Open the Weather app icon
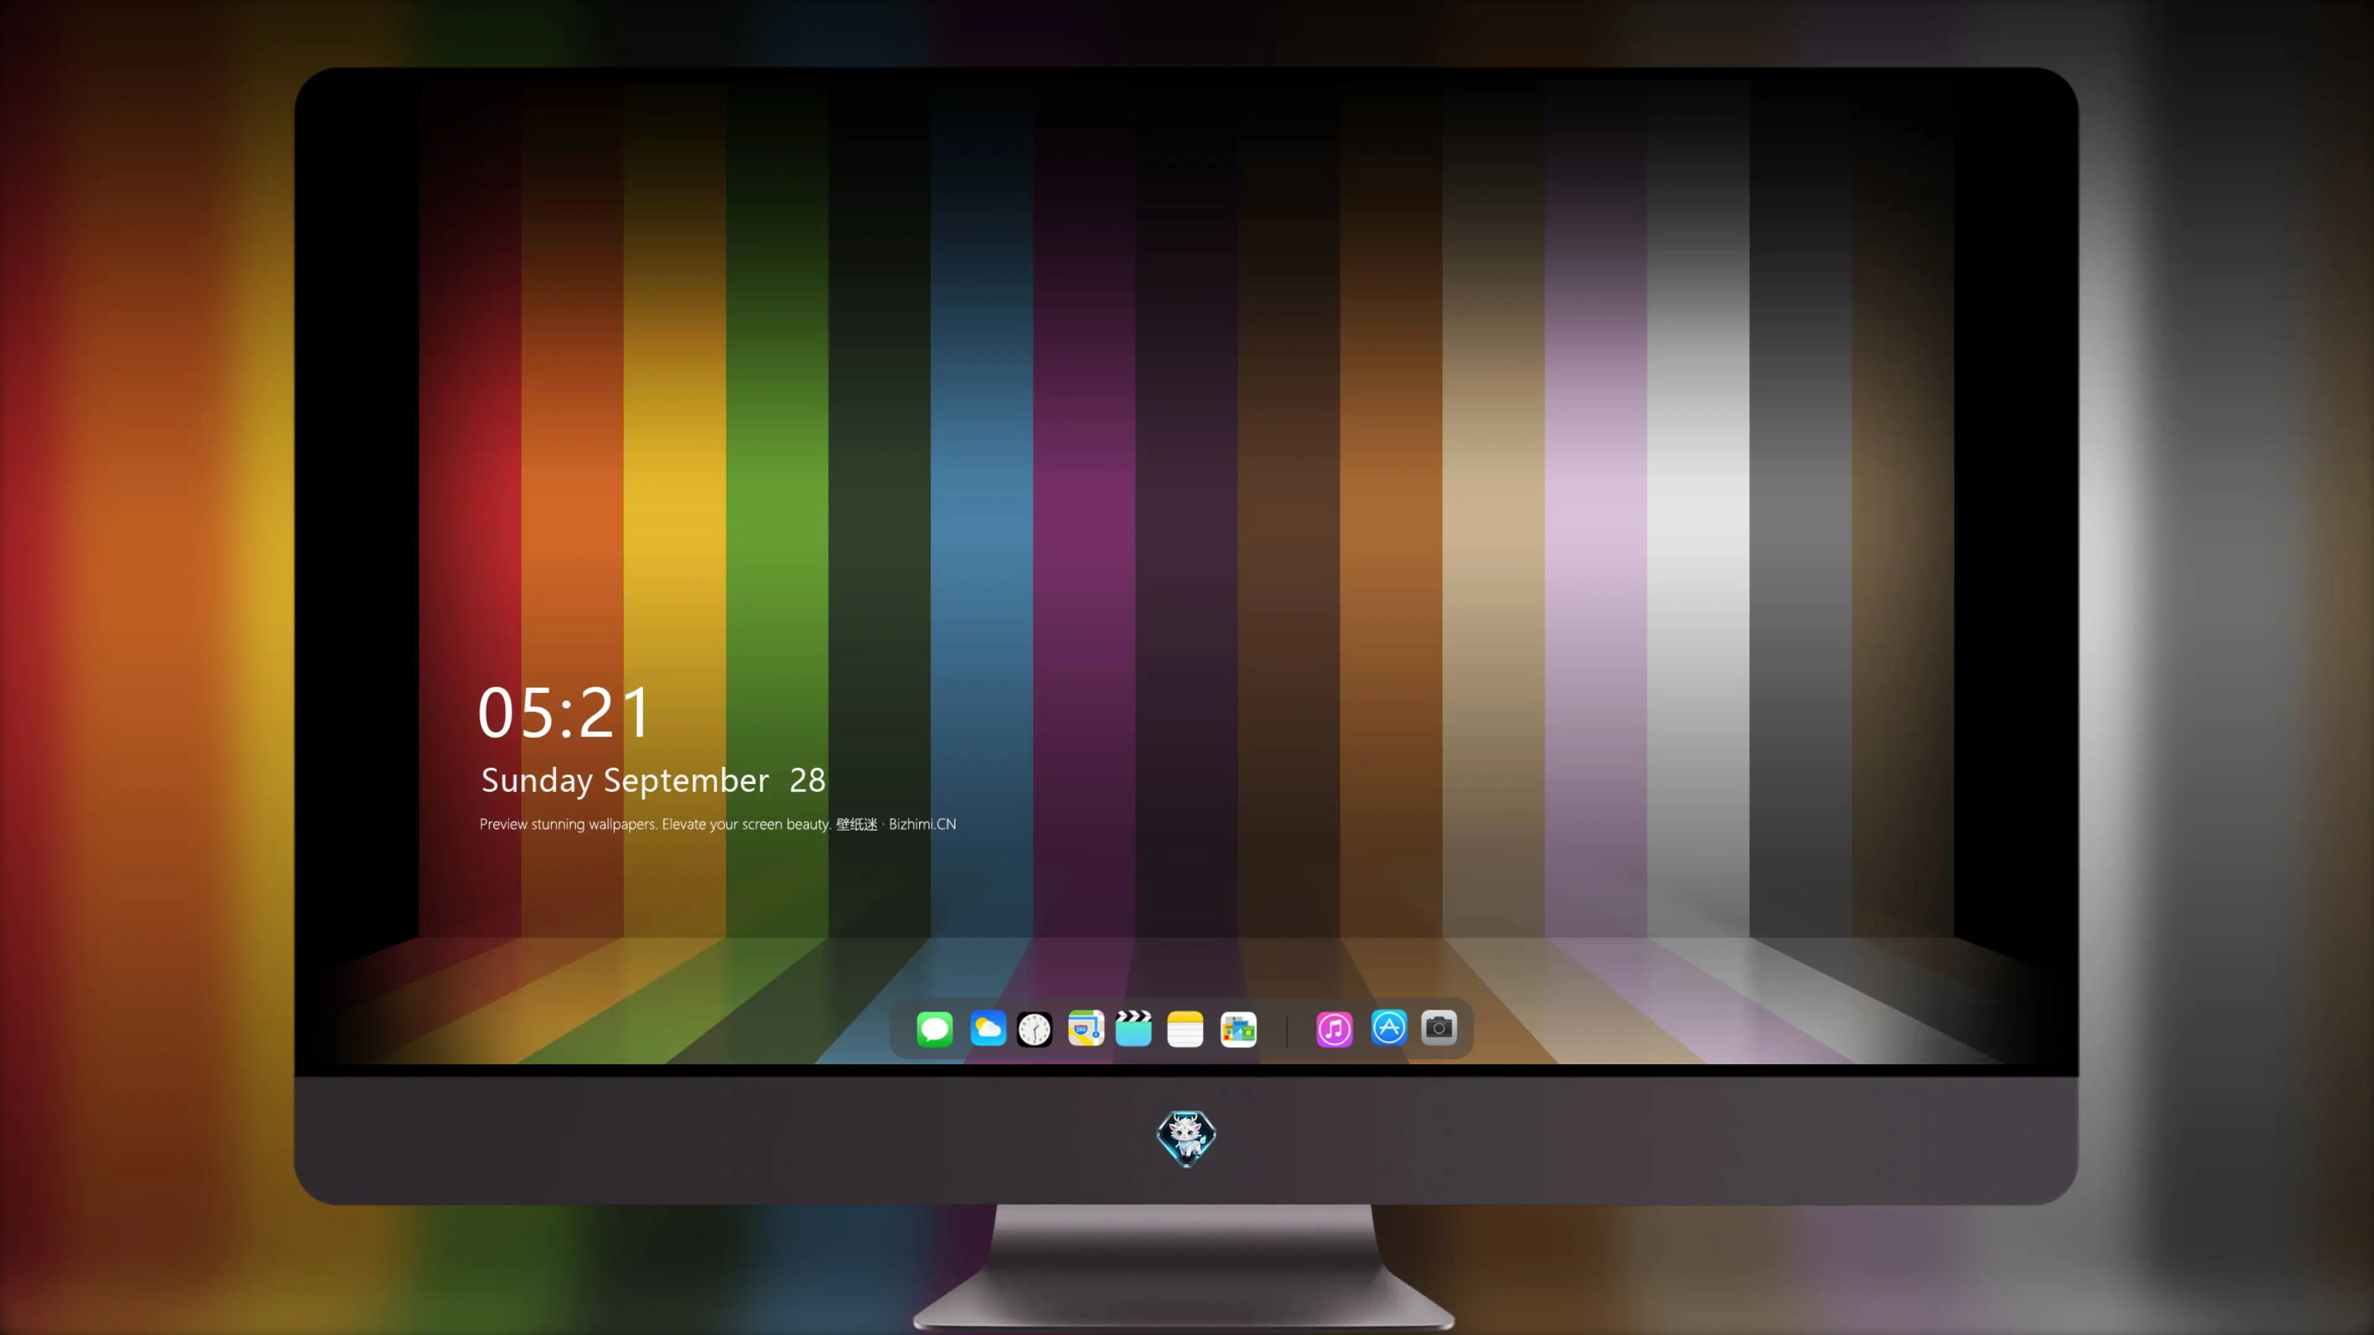The width and height of the screenshot is (2374, 1335). pyautogui.click(x=988, y=1028)
